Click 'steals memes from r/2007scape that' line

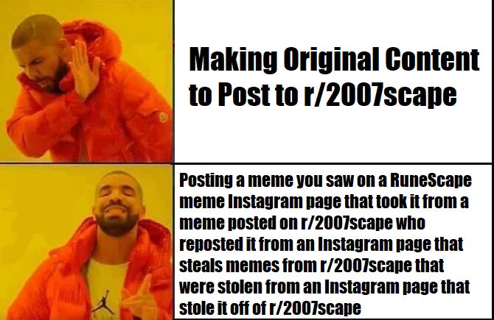tap(312, 265)
